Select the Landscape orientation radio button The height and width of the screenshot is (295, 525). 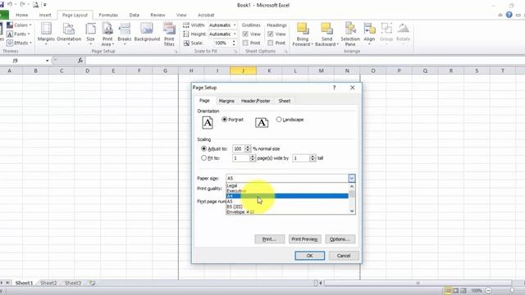click(x=279, y=120)
